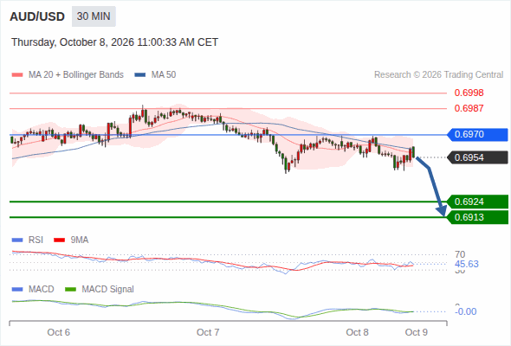511x346 pixels.
Task: Click the Oct 8 date axis label
Action: [x=357, y=332]
